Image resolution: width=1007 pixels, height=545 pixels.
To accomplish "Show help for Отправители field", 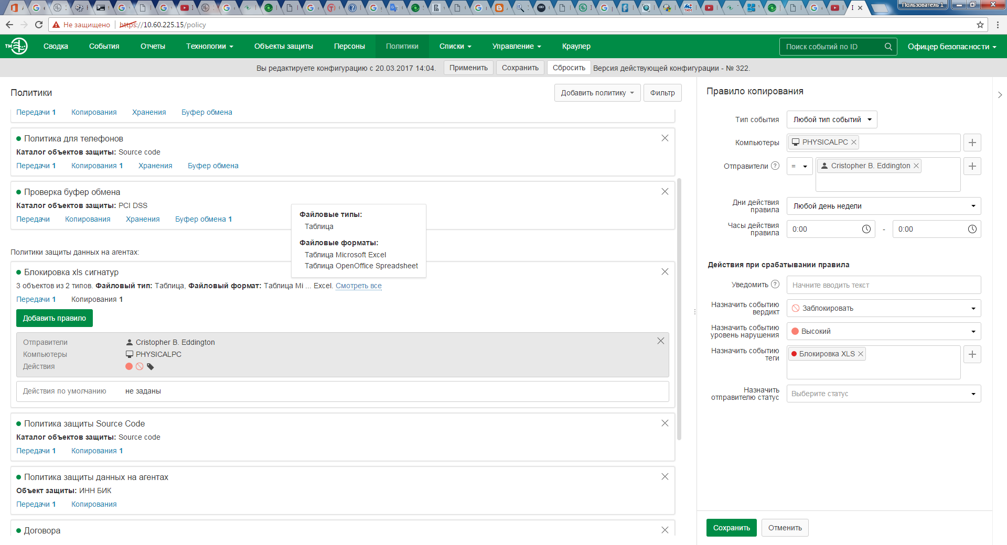I will (x=775, y=166).
